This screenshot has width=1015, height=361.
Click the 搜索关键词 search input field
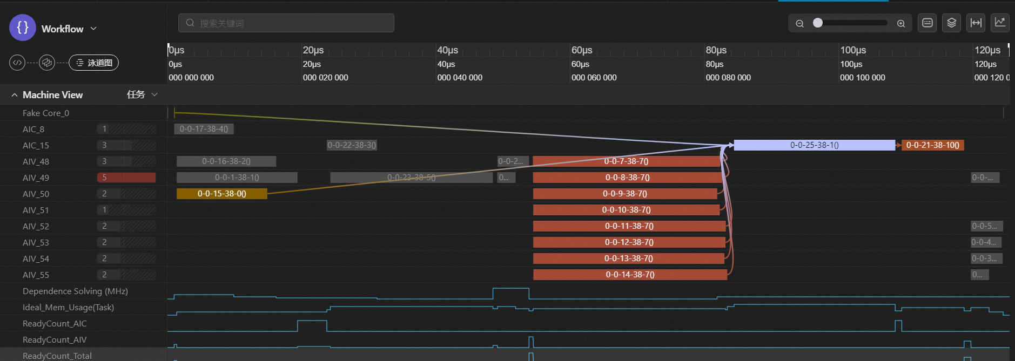(x=286, y=23)
